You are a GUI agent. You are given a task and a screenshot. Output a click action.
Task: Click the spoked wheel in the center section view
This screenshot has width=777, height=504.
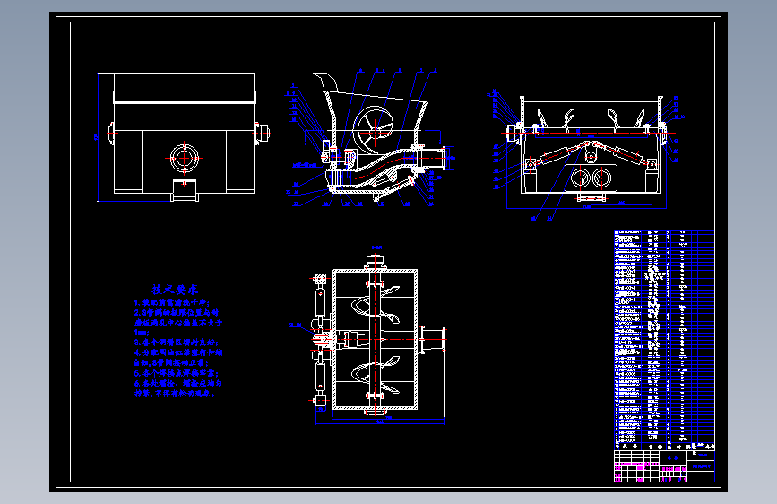[374, 131]
